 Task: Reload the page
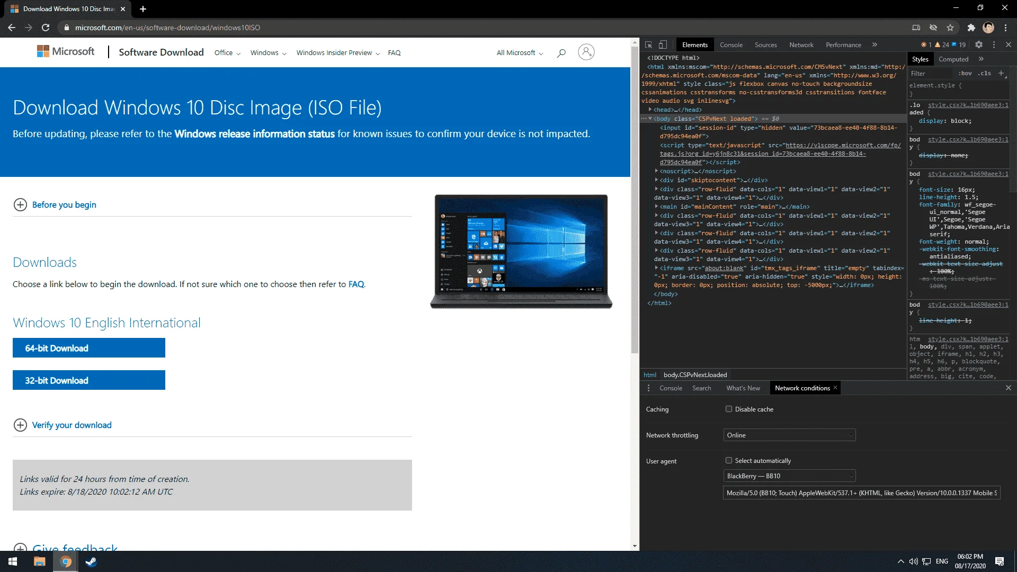[46, 28]
